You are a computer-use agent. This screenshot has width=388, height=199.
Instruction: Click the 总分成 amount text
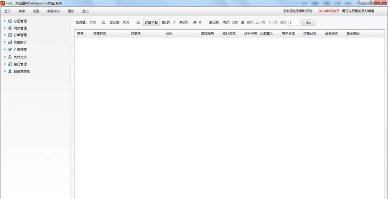pyautogui.click(x=119, y=22)
